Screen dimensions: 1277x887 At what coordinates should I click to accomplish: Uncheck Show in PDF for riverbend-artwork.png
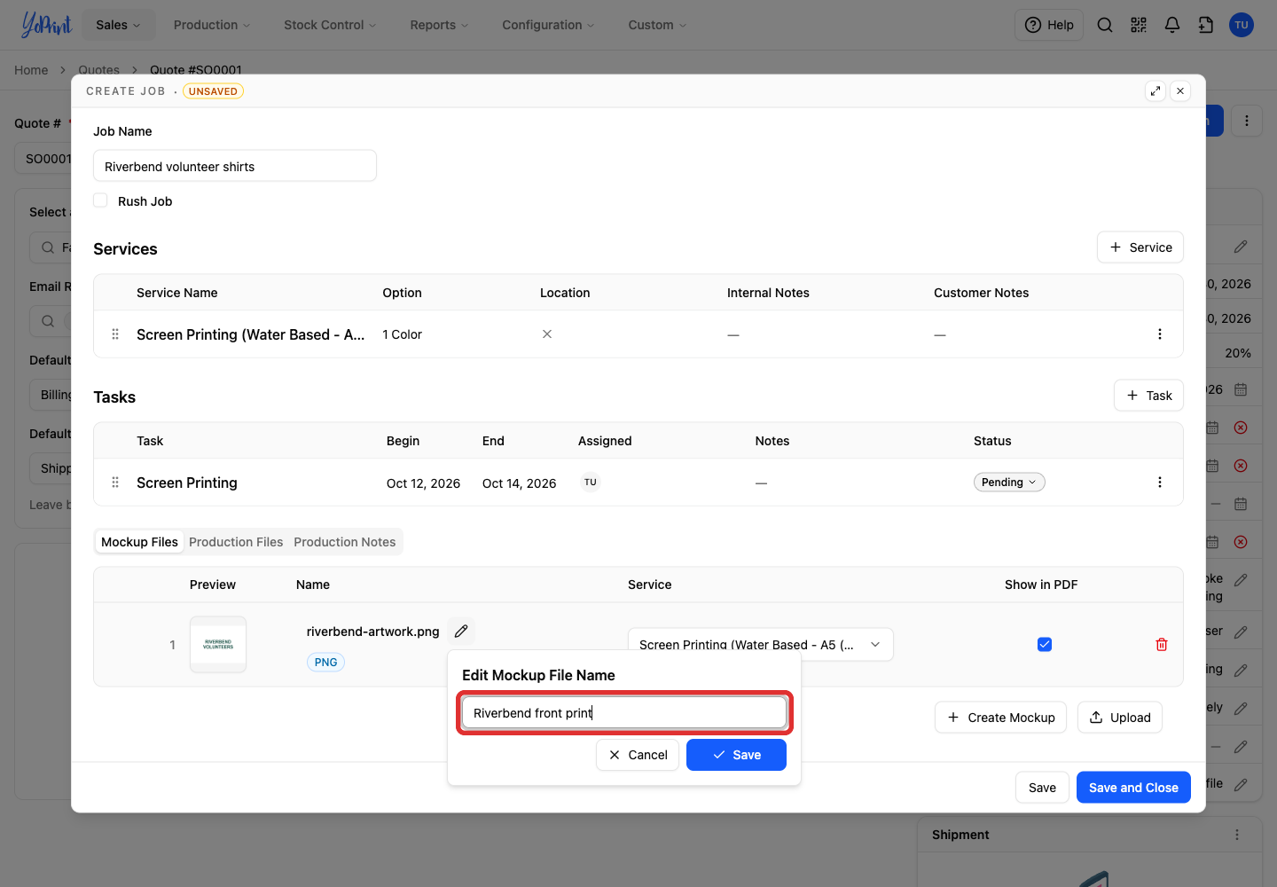pos(1045,645)
